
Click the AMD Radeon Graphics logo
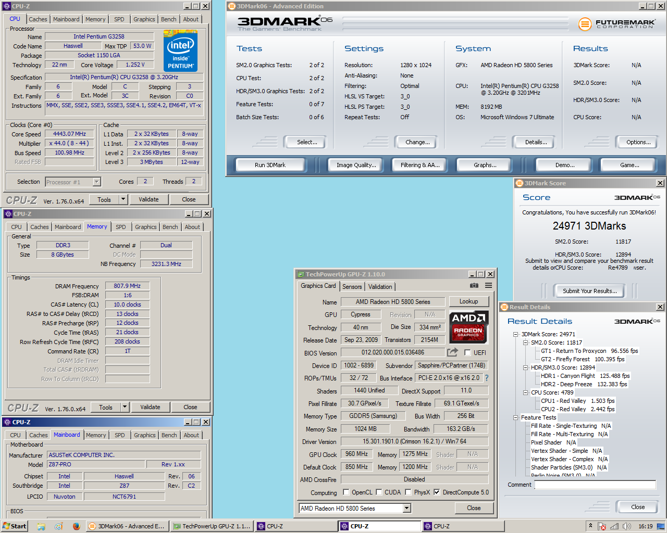[468, 327]
